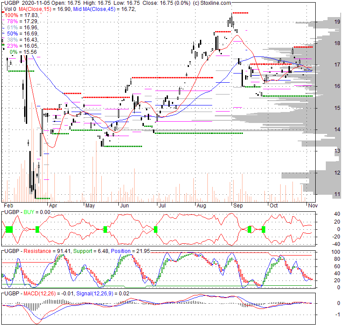The width and height of the screenshot is (342, 326).
Task: Click the 61% = 16.96 level label
Action: (22, 28)
